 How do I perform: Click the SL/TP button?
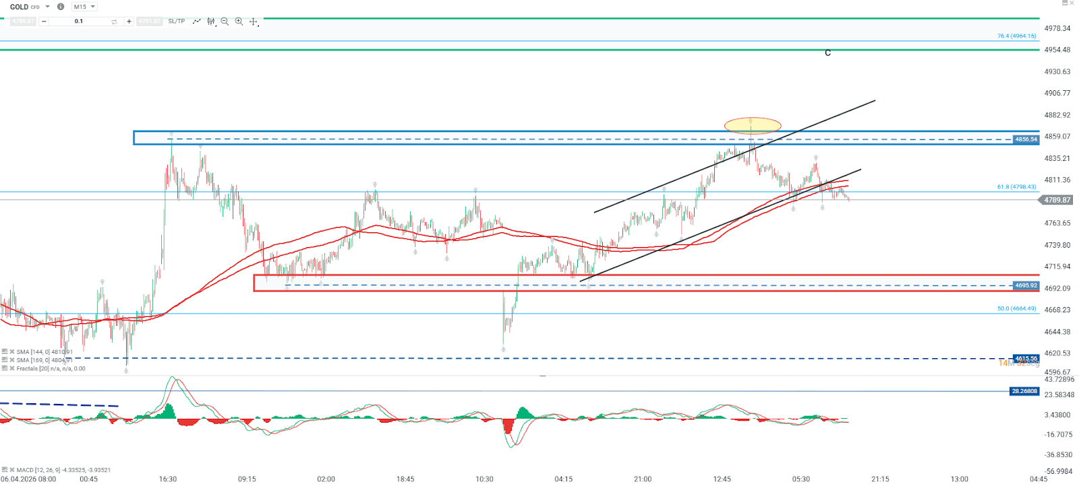(x=176, y=22)
